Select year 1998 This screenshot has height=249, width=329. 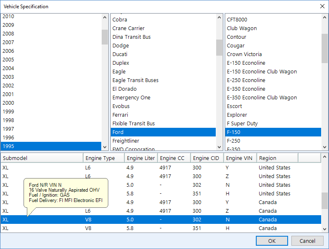coord(51,120)
